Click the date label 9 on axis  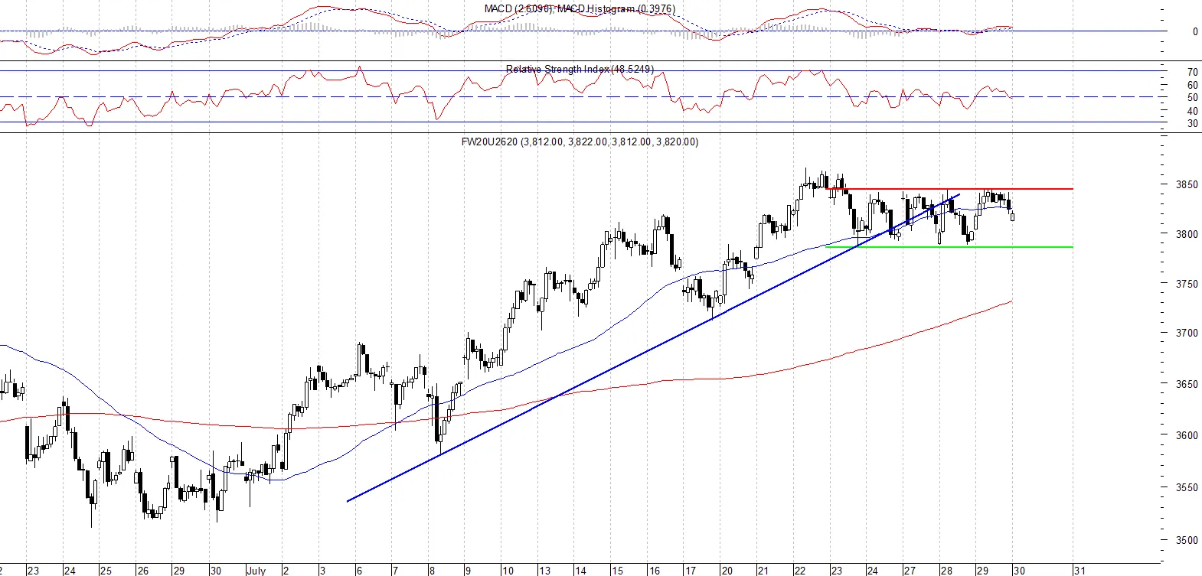click(468, 571)
